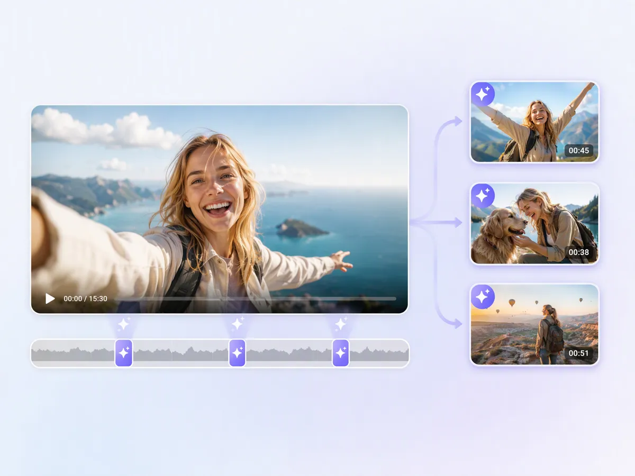Click the sparkle badge on the 00:51 clip
The height and width of the screenshot is (476, 635).
pyautogui.click(x=482, y=297)
